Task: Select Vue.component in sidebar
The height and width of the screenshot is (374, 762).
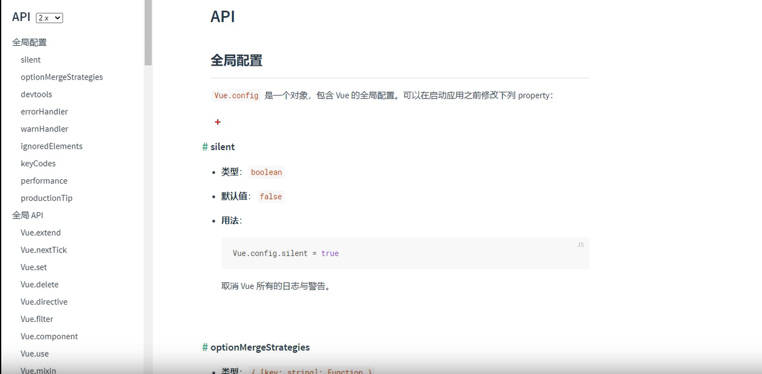Action: coord(49,337)
